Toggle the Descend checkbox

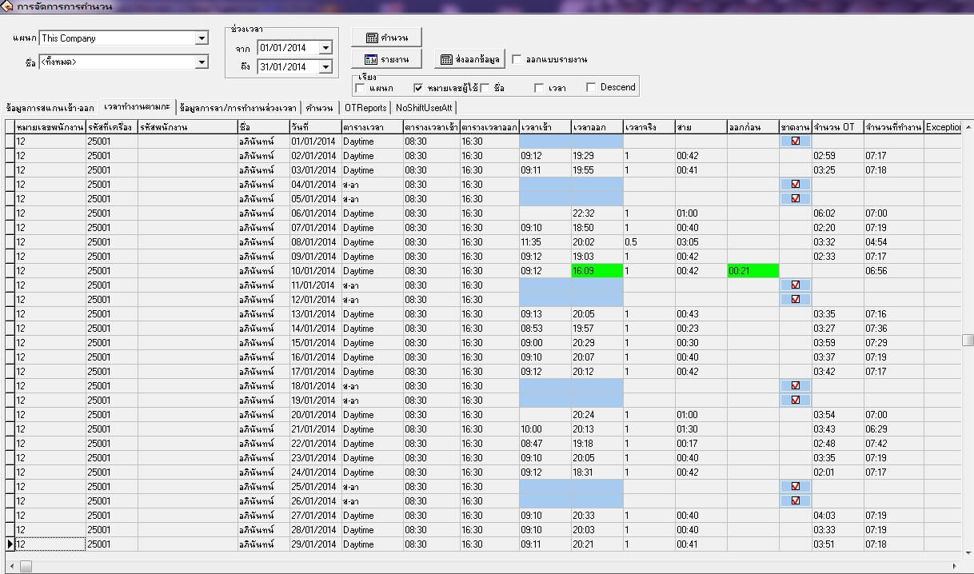click(591, 87)
